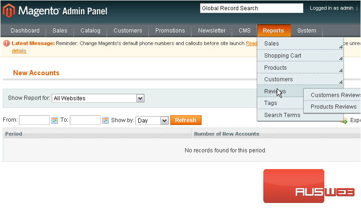Focus the From date input

[x=34, y=120]
